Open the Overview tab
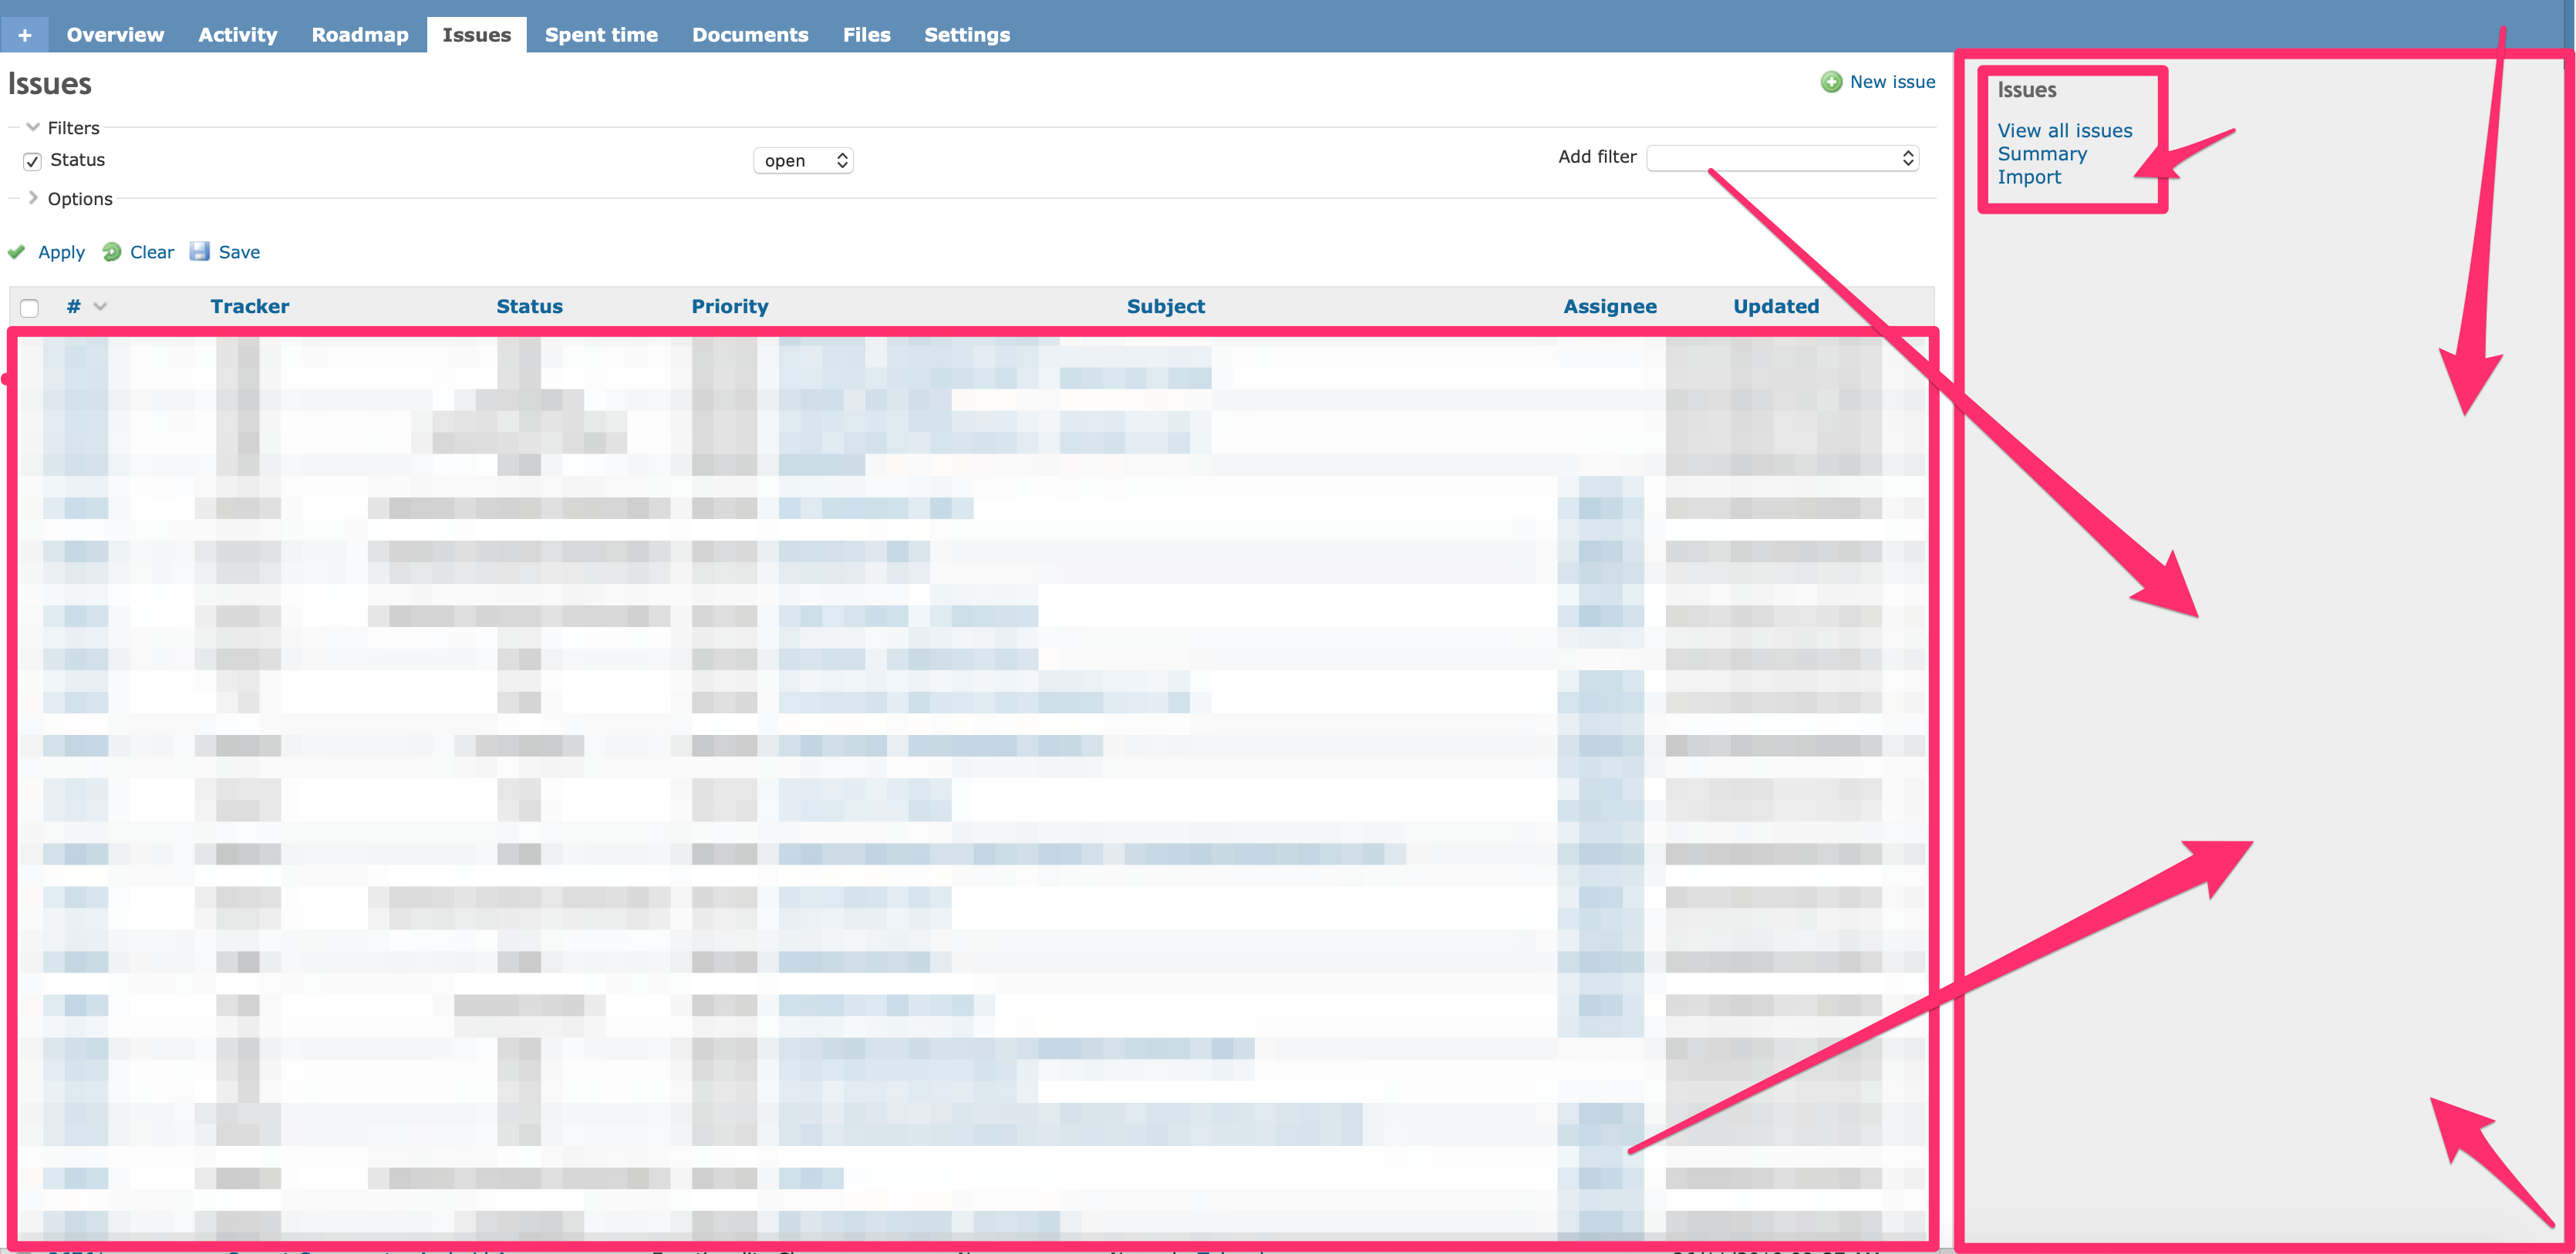Image resolution: width=2576 pixels, height=1254 pixels. [115, 35]
